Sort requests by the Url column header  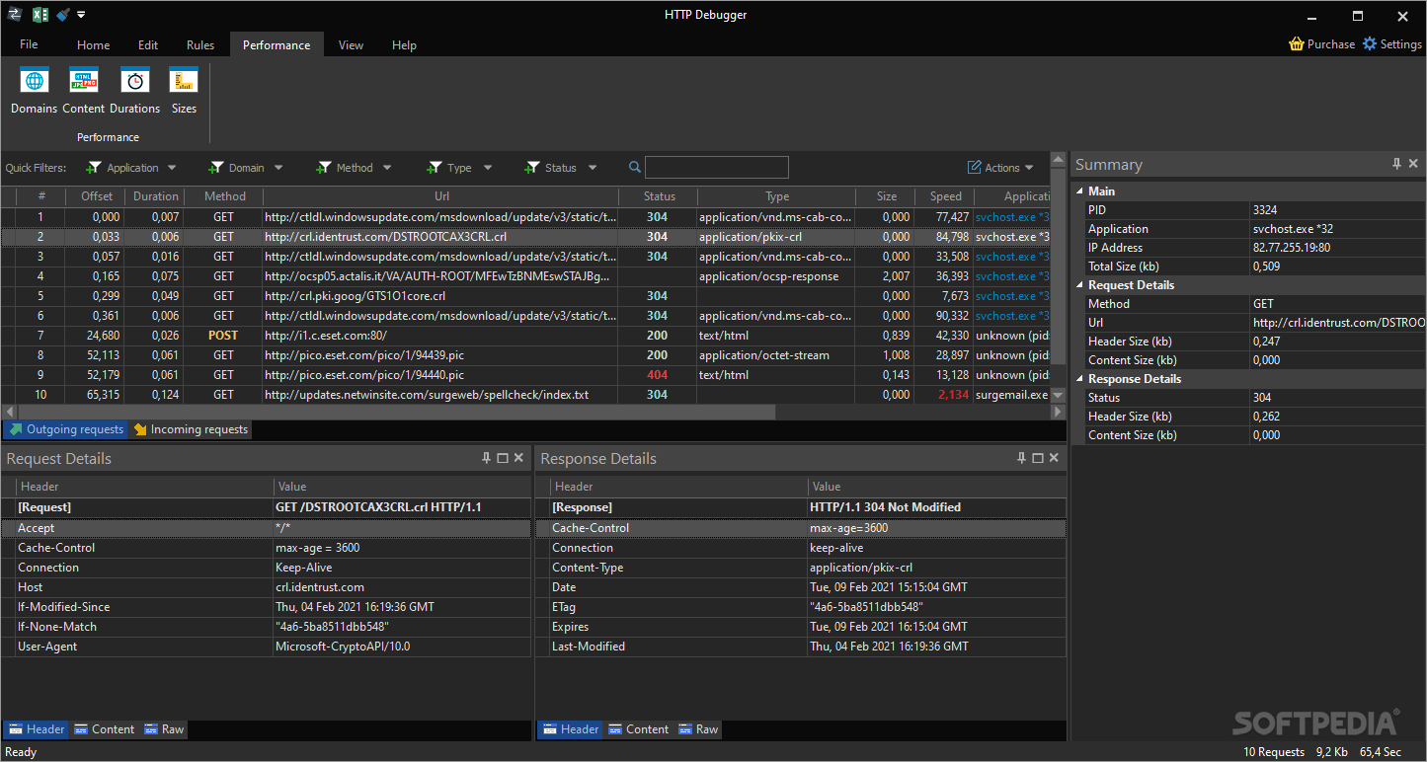pos(441,196)
